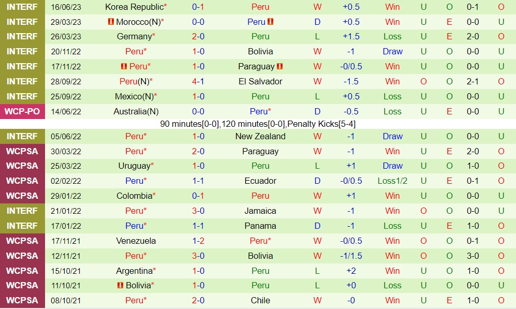Click the red card icon next to Paraguay
This screenshot has width=516, height=309.
(x=280, y=66)
